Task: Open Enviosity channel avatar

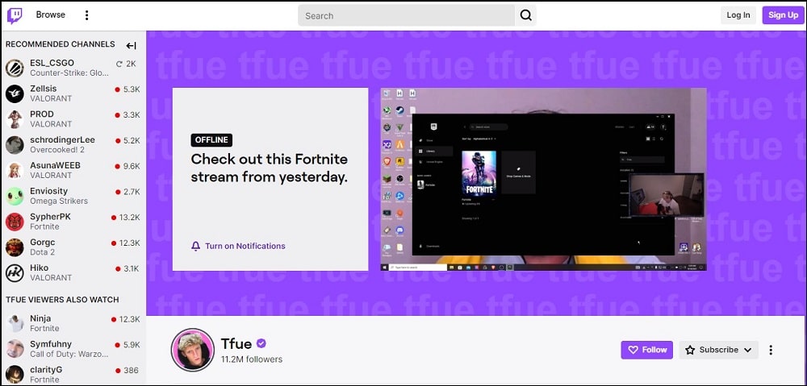Action: tap(15, 197)
